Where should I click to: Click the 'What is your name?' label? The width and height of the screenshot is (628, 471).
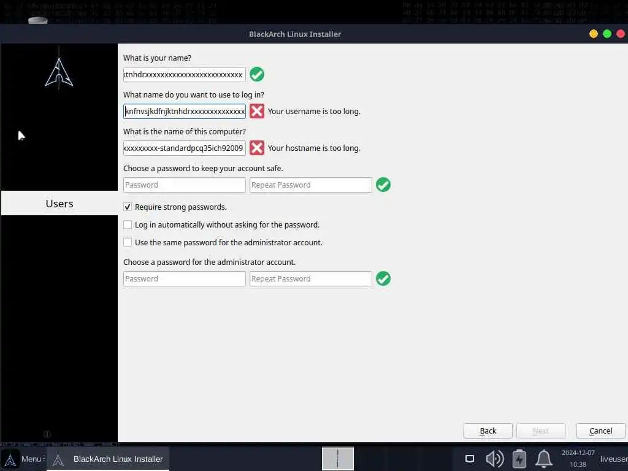pyautogui.click(x=157, y=58)
